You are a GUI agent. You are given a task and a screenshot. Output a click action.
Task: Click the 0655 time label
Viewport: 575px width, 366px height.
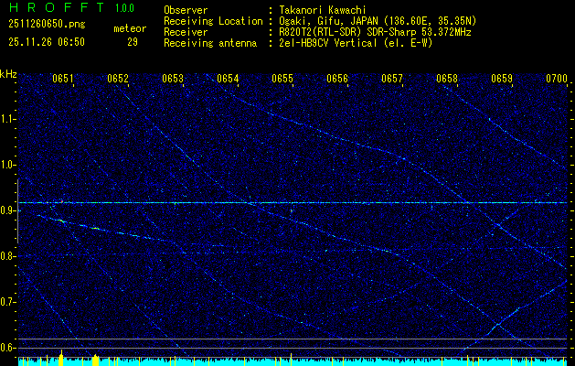coord(282,80)
